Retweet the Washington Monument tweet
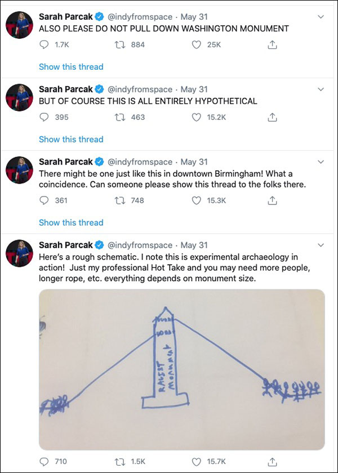Screen dimensions: 338x473 (x=120, y=45)
